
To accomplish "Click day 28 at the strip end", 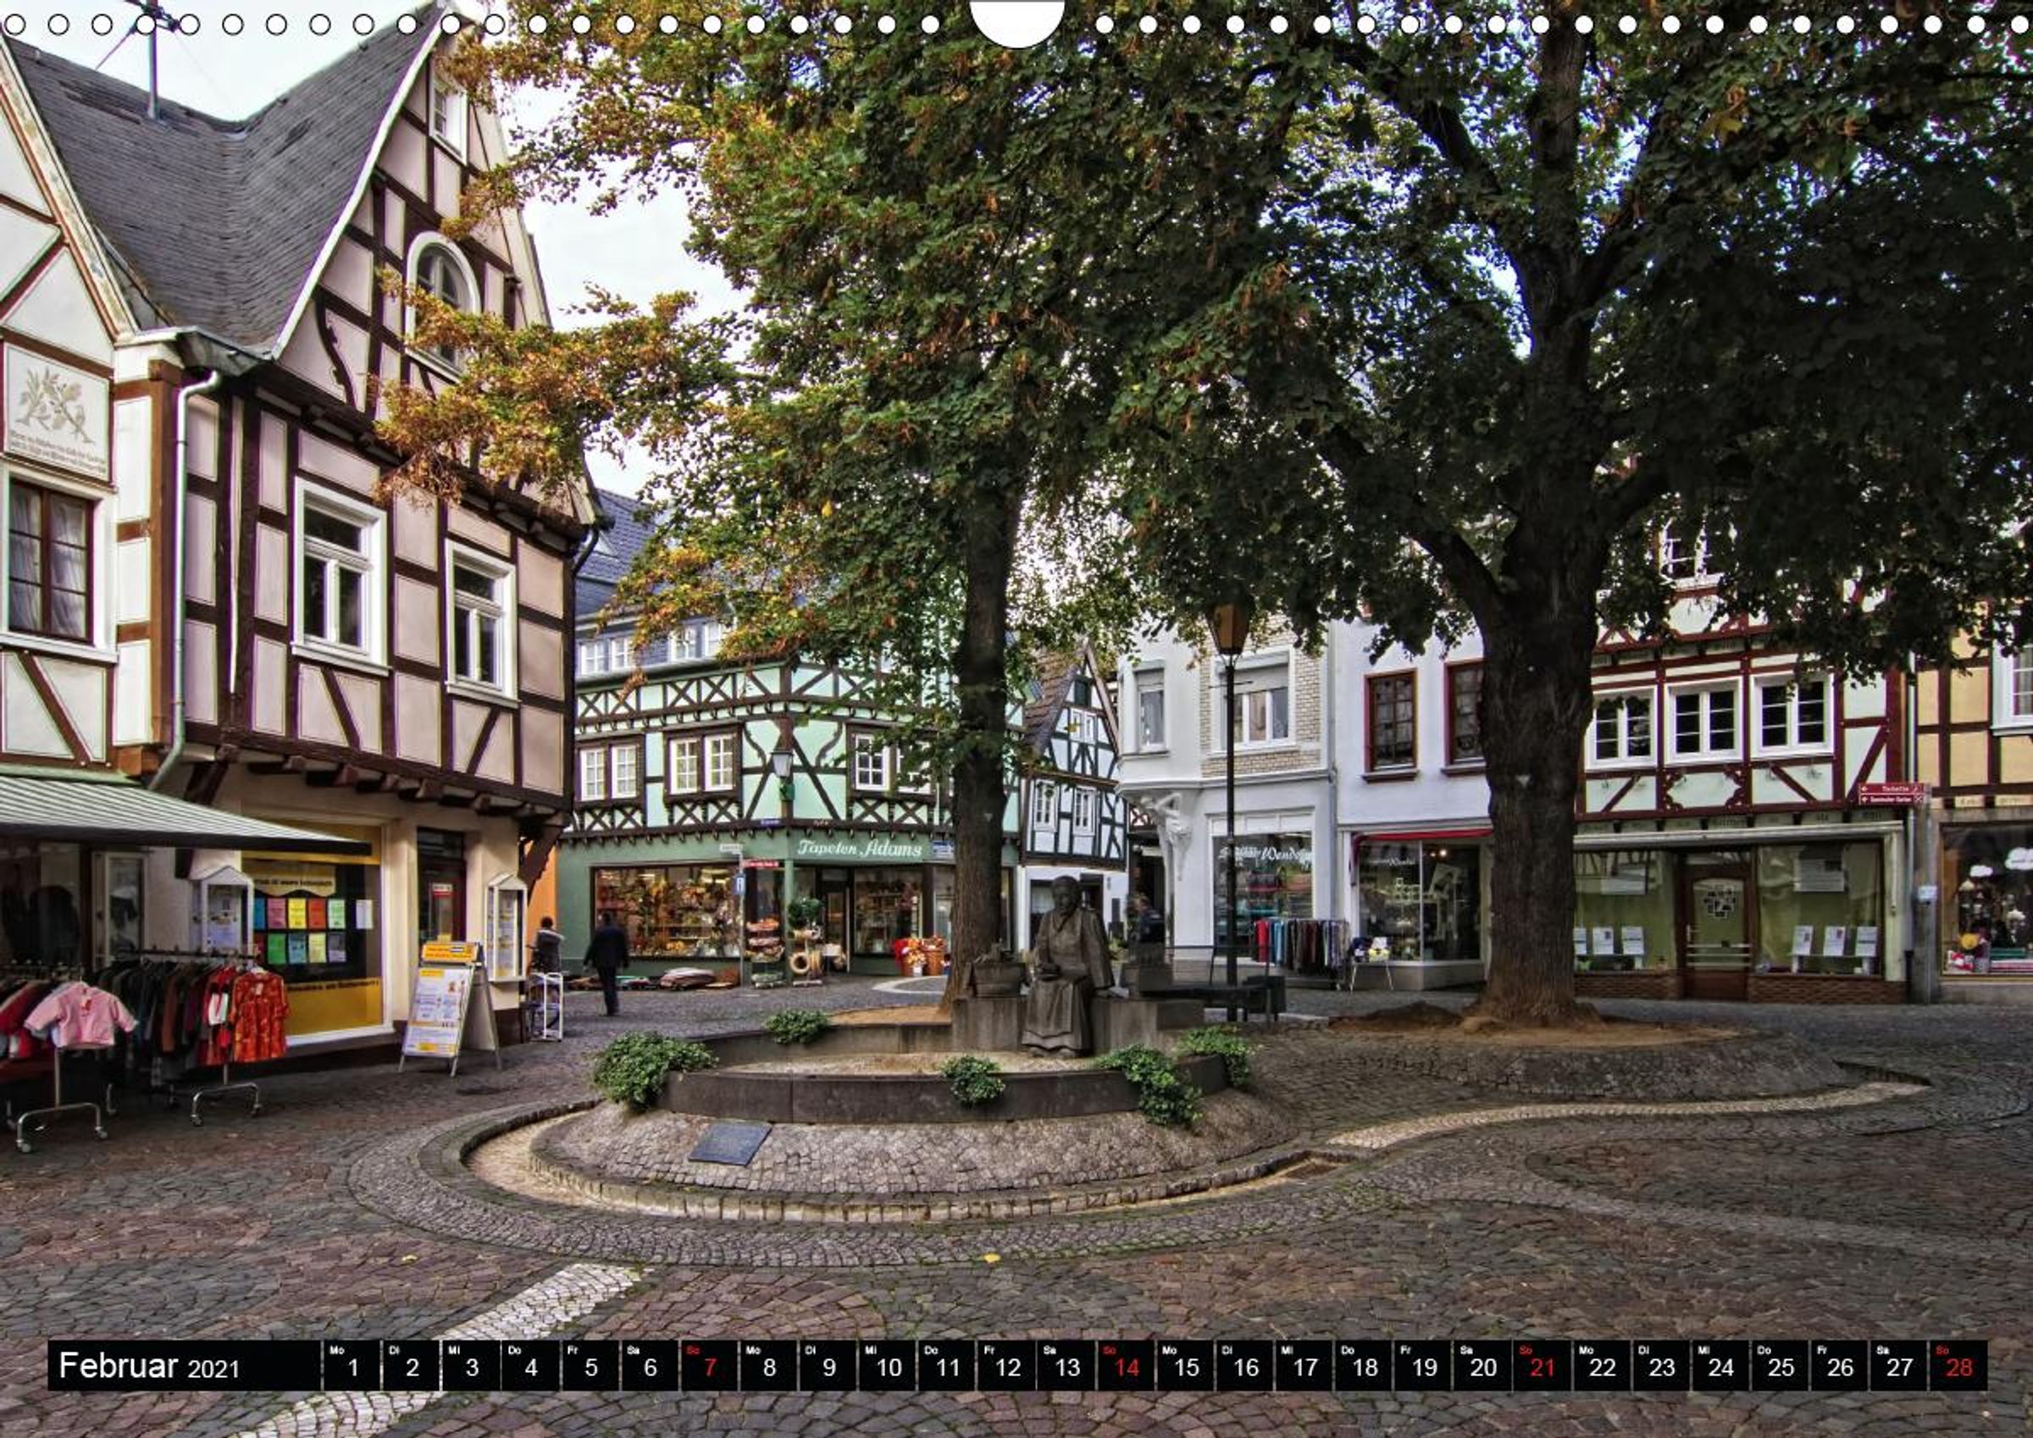I will pos(1958,1366).
